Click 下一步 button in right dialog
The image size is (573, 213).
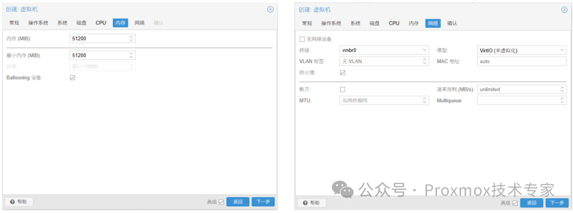(x=557, y=203)
